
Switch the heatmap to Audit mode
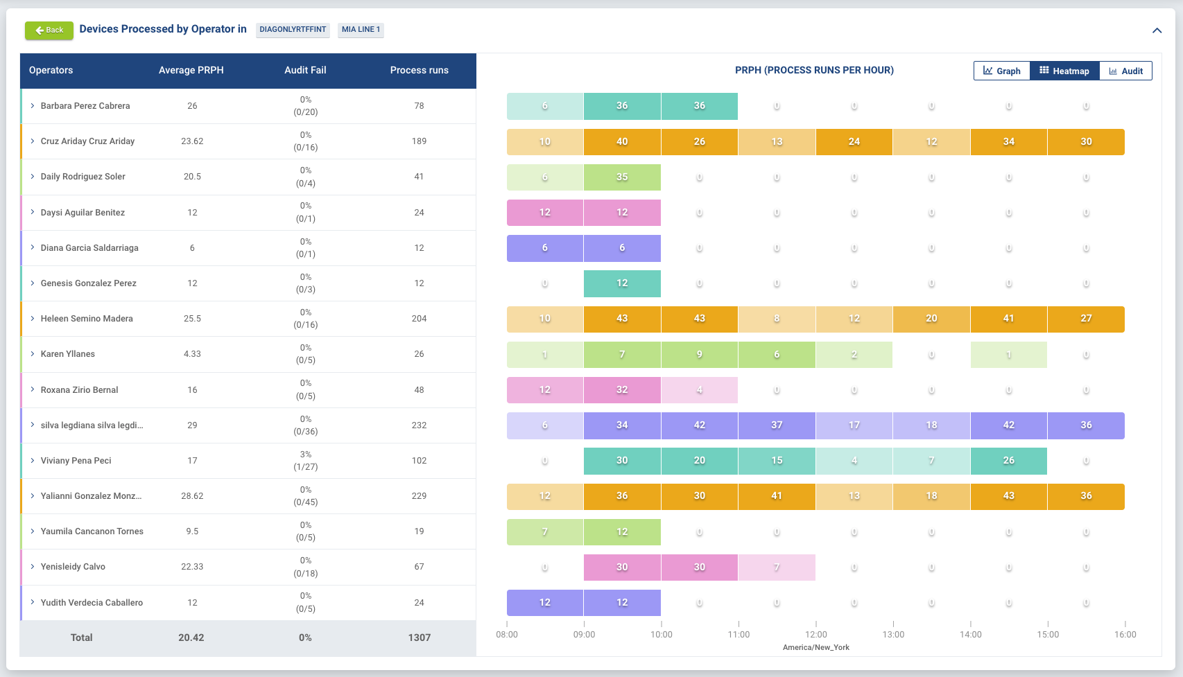1125,71
